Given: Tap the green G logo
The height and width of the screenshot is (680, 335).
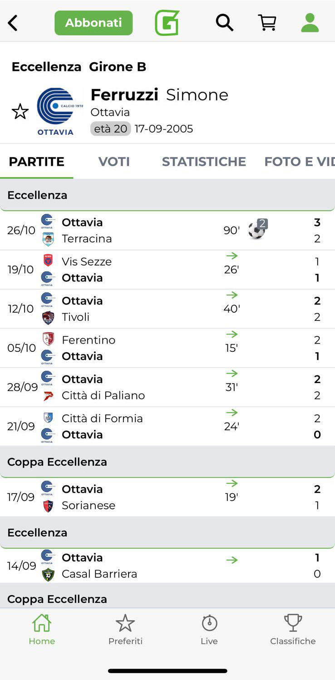Looking at the screenshot, I should tap(167, 23).
